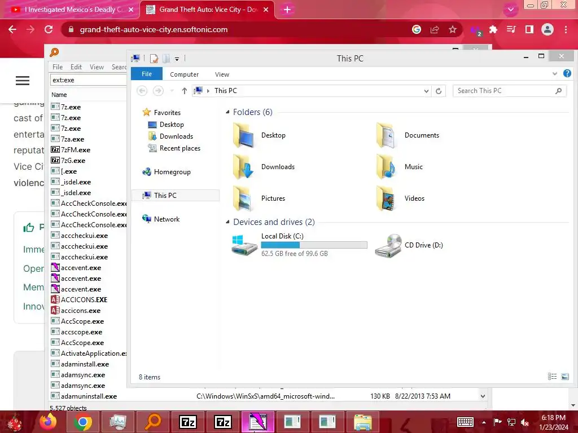The width and height of the screenshot is (578, 433).
Task: Collapse the Devices and drives (2) group
Action: [x=227, y=222]
